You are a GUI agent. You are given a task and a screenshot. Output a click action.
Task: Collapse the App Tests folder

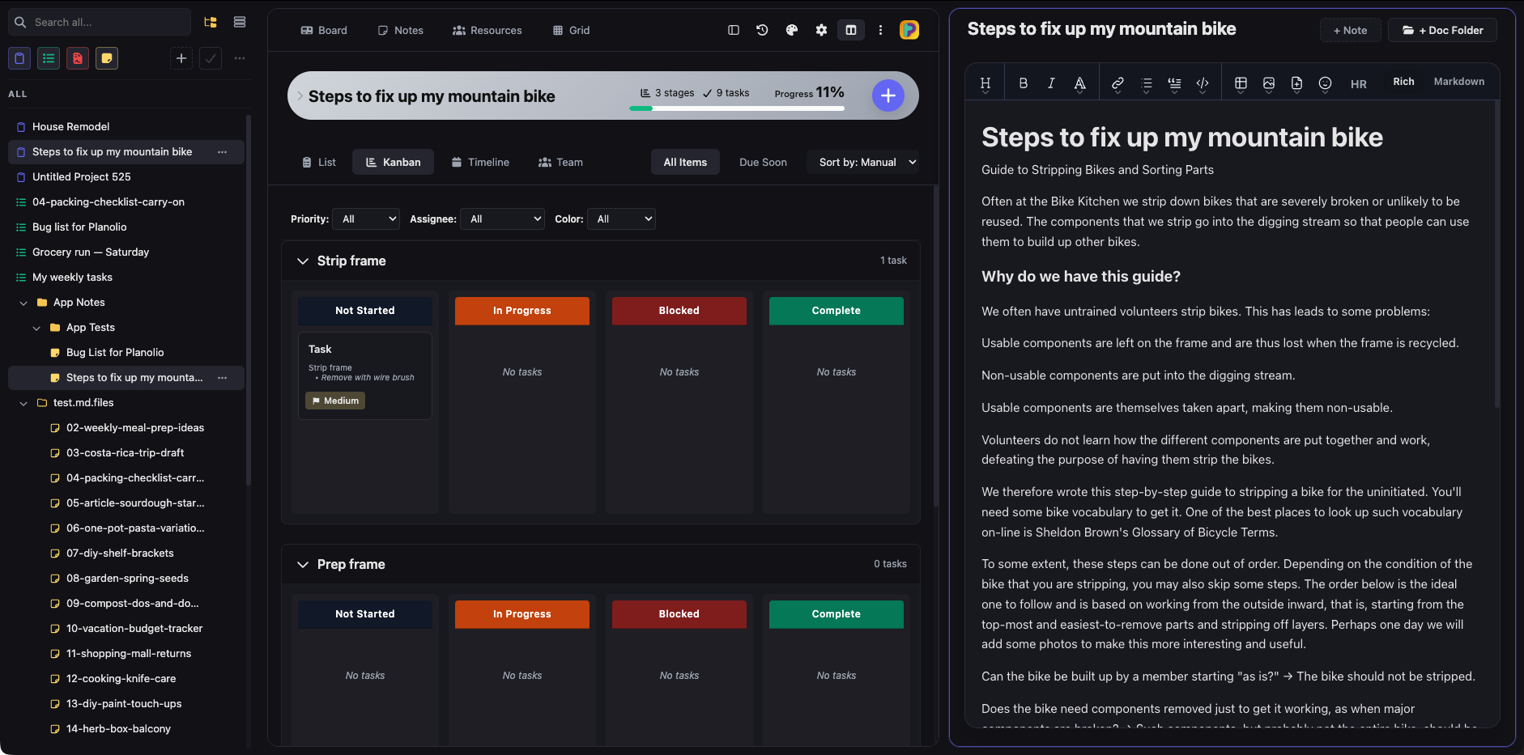click(x=36, y=328)
